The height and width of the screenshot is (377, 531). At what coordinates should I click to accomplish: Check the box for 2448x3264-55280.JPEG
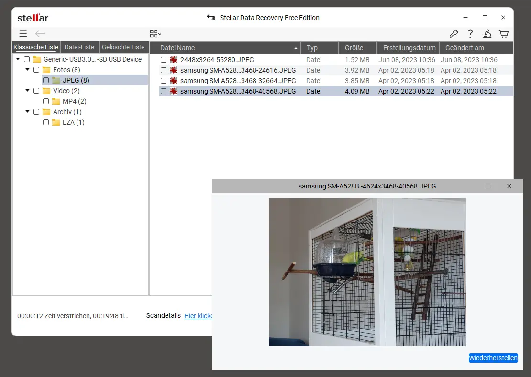click(164, 60)
